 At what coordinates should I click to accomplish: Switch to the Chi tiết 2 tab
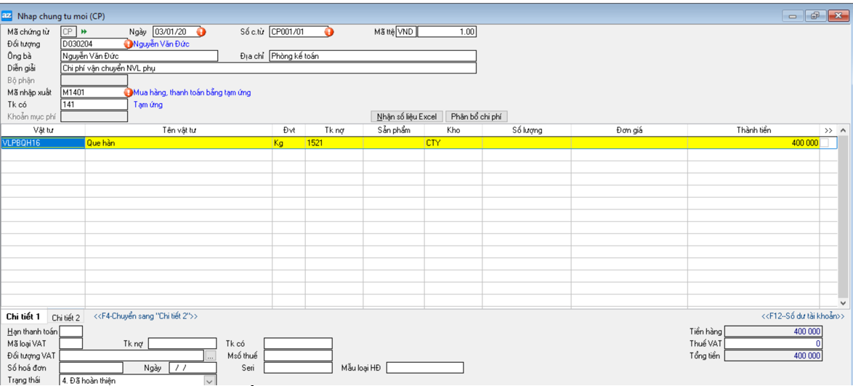66,318
